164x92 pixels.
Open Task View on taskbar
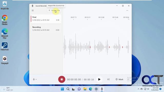[74, 89]
